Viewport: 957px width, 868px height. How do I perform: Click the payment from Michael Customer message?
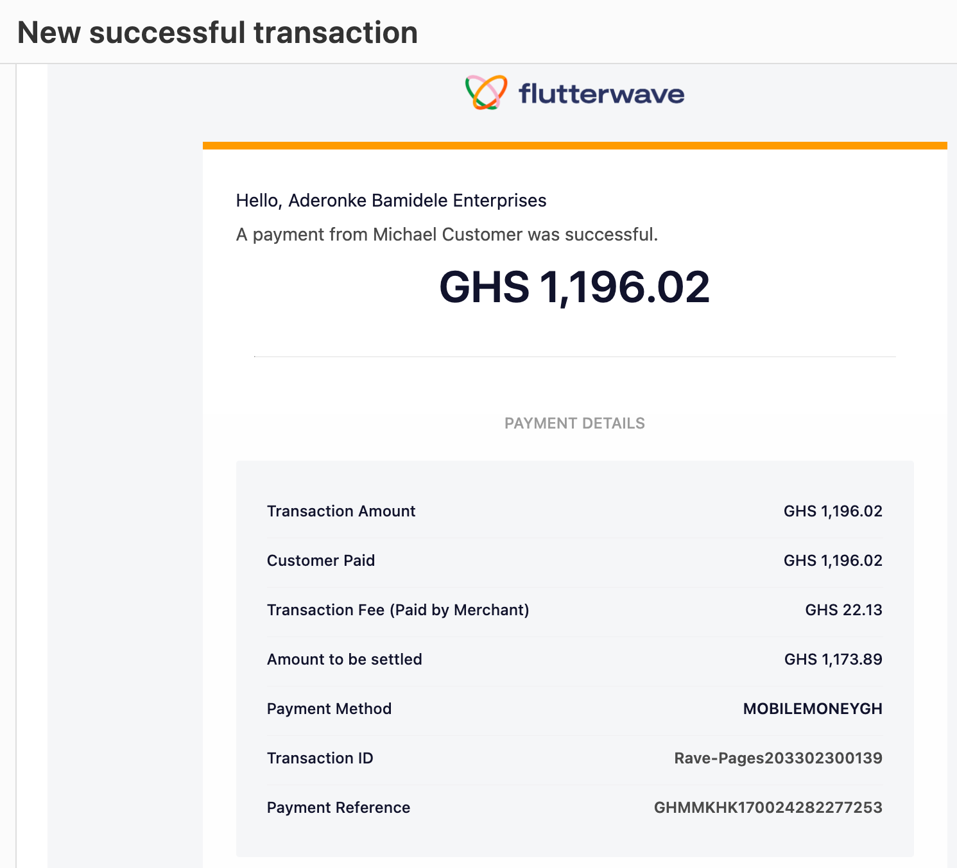[447, 235]
